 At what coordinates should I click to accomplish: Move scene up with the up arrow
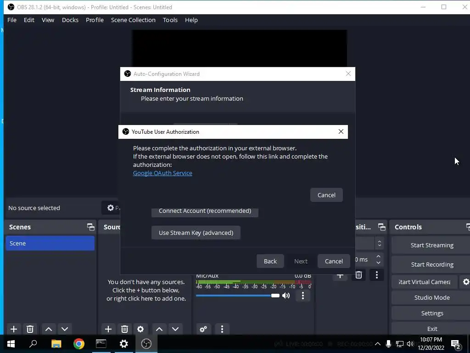pos(49,329)
